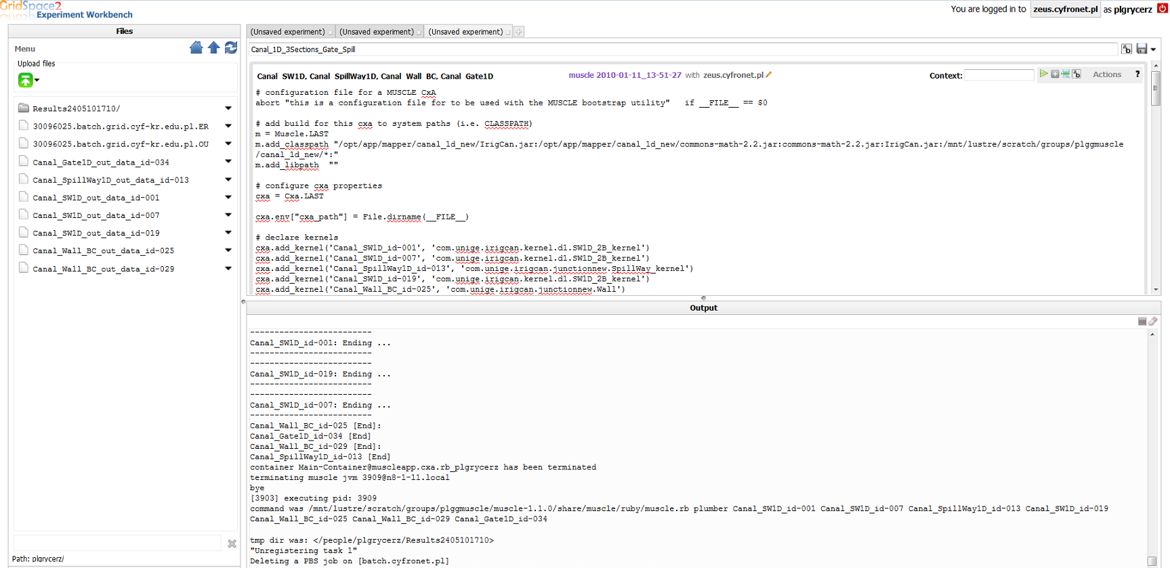Run the snippet with the green play icon

1043,74
